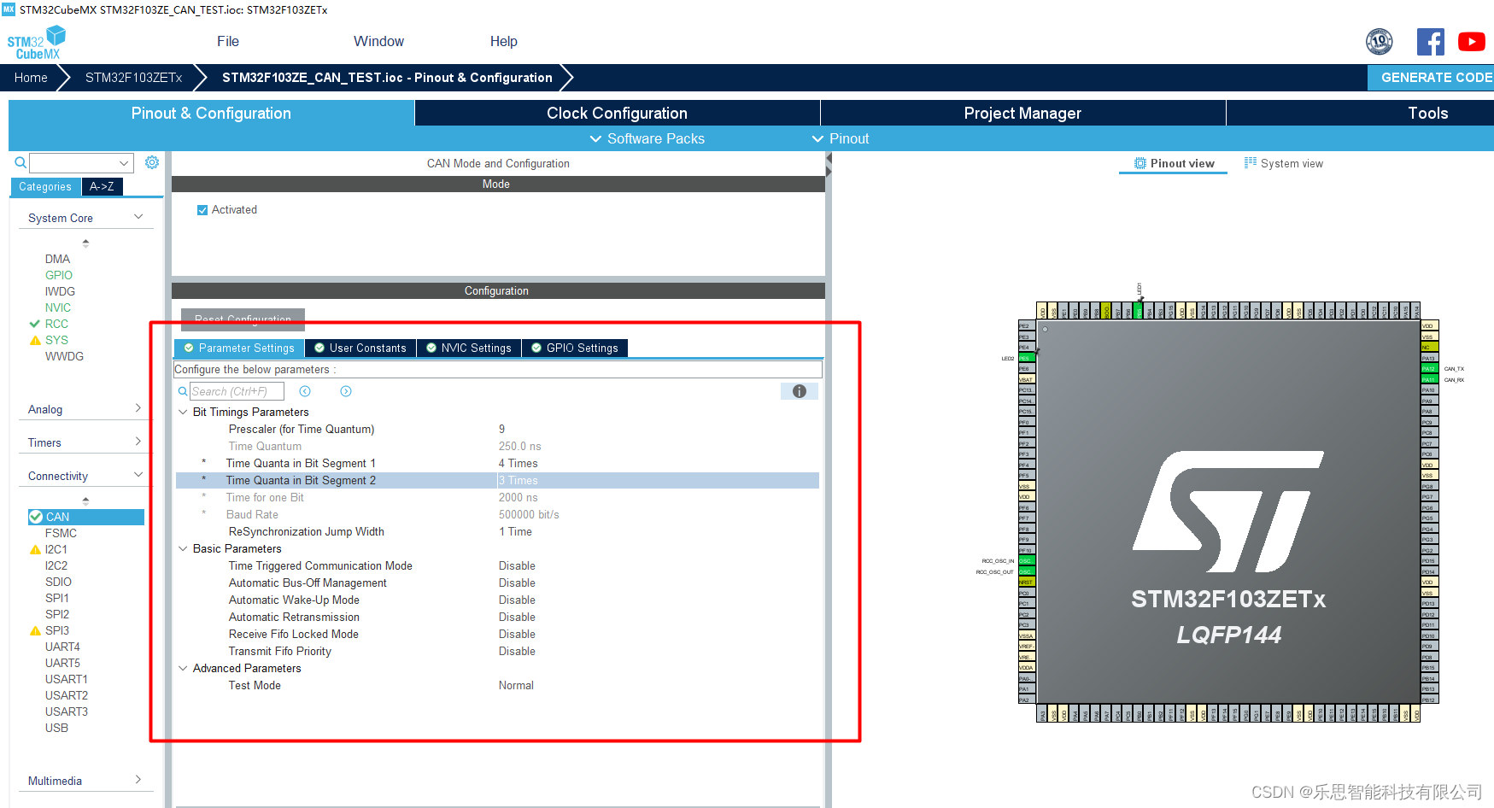
Task: Click the Bit Segment 1 value '4 Times'
Action: [519, 463]
